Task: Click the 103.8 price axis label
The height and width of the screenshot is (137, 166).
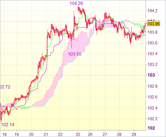Action: click(152, 32)
